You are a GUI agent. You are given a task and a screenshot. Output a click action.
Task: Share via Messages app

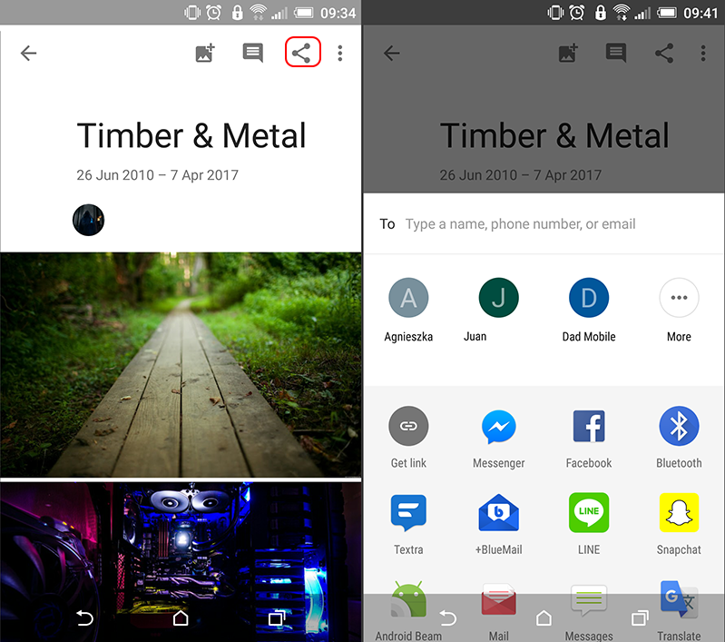[589, 611]
